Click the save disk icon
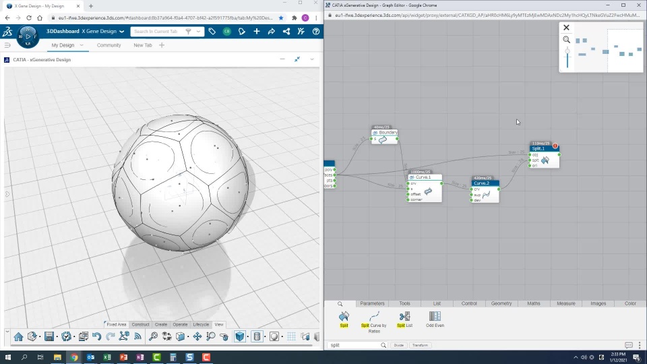The image size is (647, 364). click(x=49, y=337)
